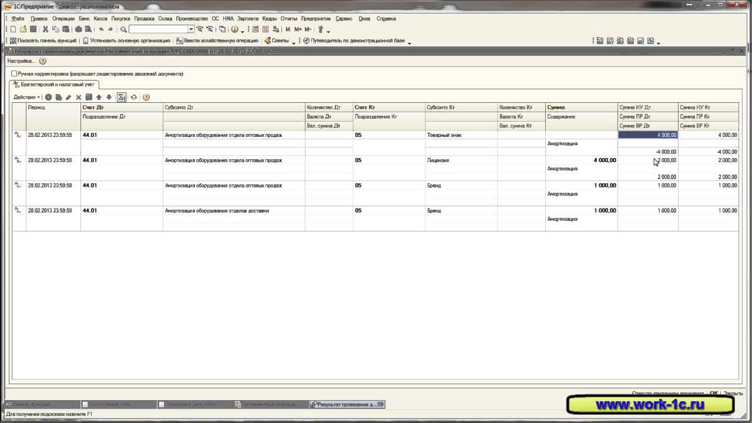
Task: Edit the current entry with the pencil icon
Action: point(69,98)
